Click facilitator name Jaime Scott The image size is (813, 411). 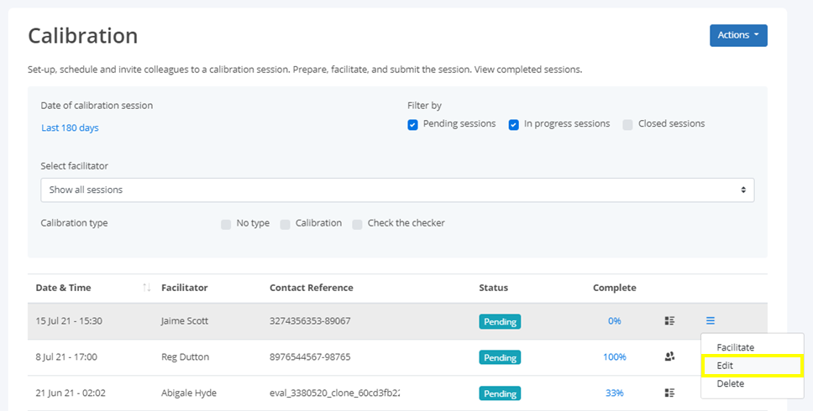tap(185, 321)
